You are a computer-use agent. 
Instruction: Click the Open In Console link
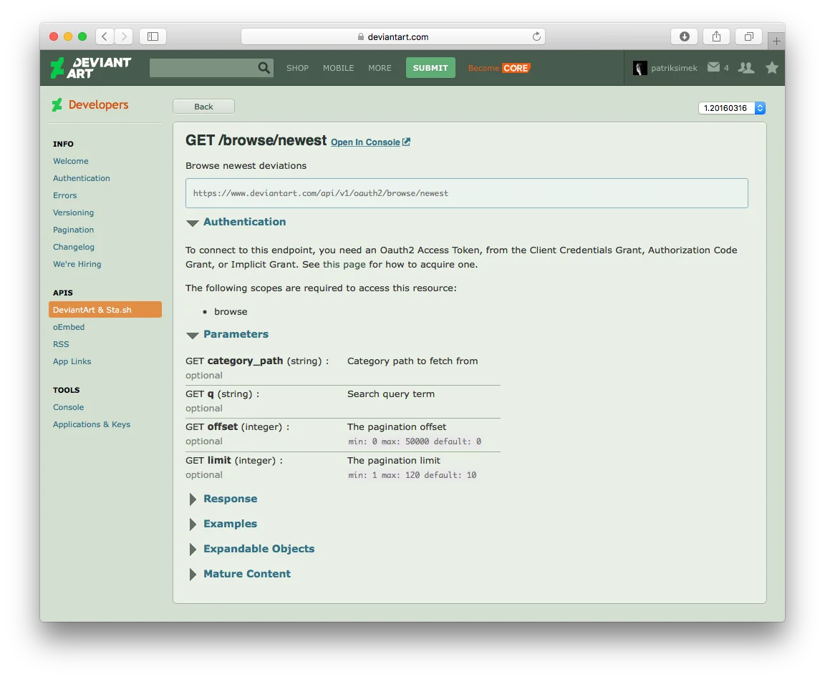[365, 142]
